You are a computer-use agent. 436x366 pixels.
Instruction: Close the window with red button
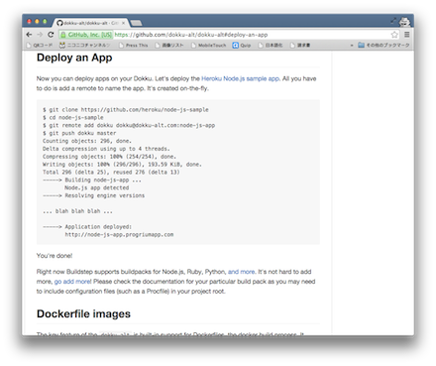click(x=29, y=22)
